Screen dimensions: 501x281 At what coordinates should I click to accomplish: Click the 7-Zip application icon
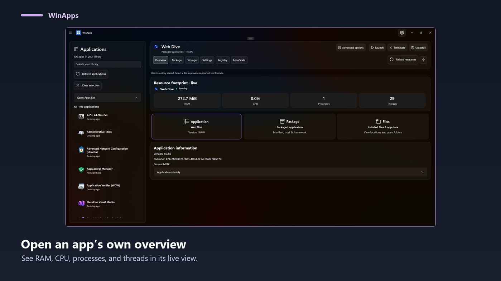click(81, 117)
